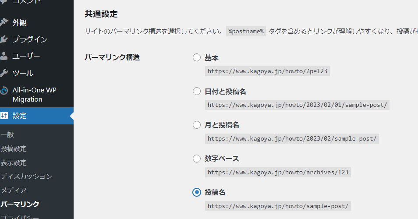Click the Plugins (プラグイン) plug icon
Viewport: 418px width, 219px height.
[4, 39]
